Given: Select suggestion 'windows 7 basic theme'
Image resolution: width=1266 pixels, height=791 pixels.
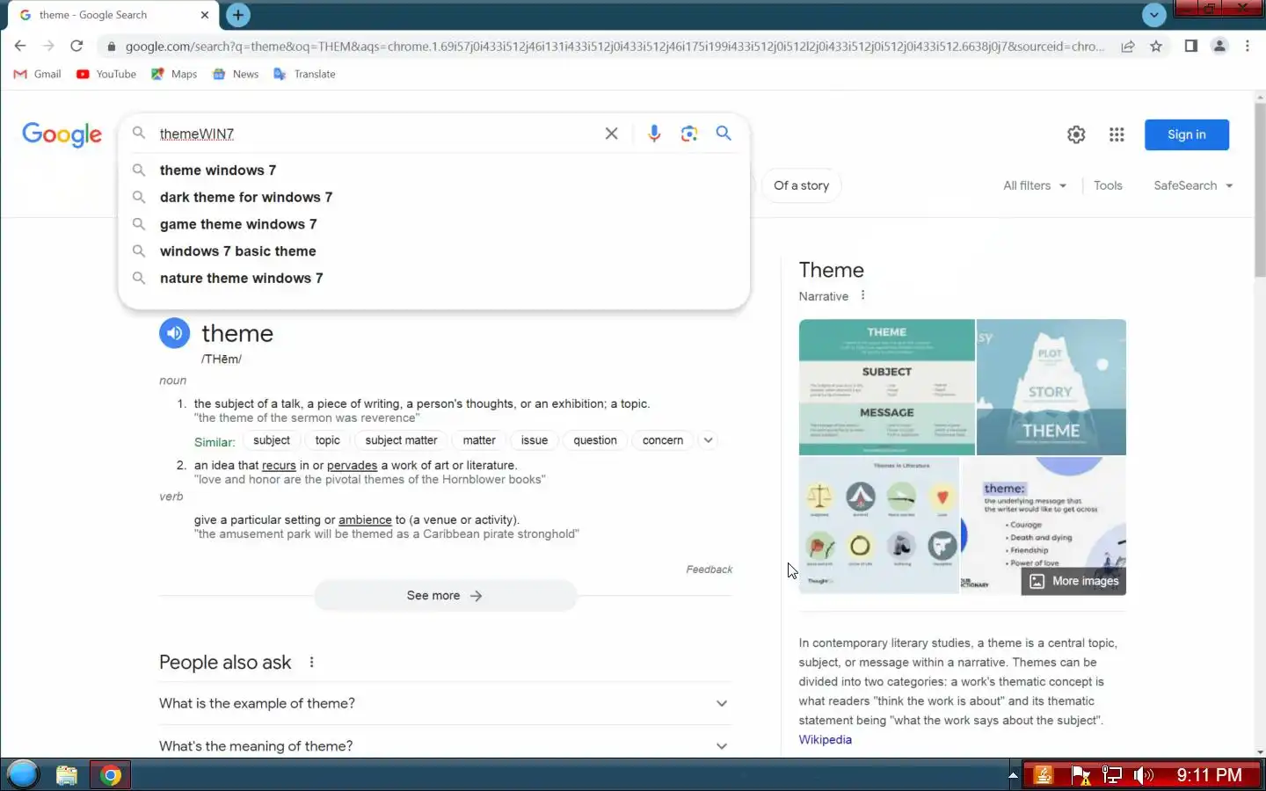Looking at the screenshot, I should 434,250.
